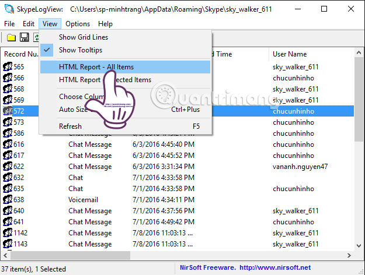Screen dimensions: 365x275
Task: Click the vertical scrollbar up arrow
Action: tap(359, 52)
